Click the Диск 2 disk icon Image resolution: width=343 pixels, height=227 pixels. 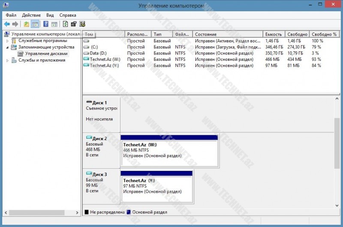tap(89, 137)
